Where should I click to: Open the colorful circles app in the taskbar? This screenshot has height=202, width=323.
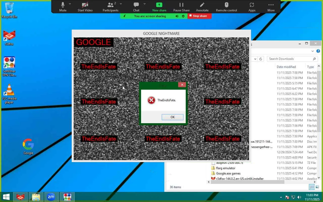click(x=67, y=197)
